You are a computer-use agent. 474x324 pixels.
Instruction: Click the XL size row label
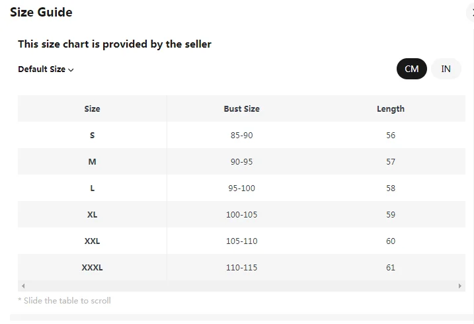tap(92, 214)
